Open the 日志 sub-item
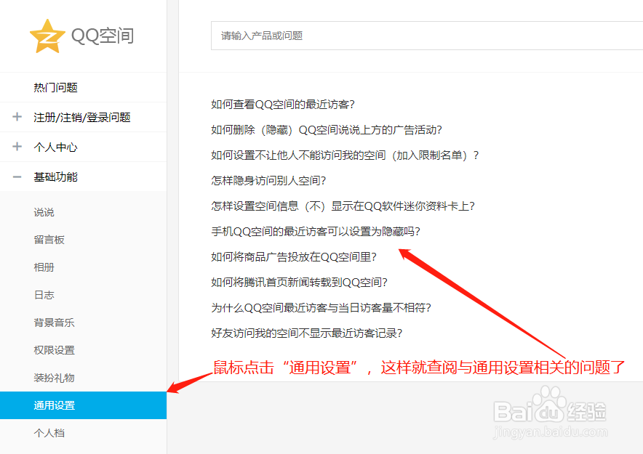 coord(44,295)
